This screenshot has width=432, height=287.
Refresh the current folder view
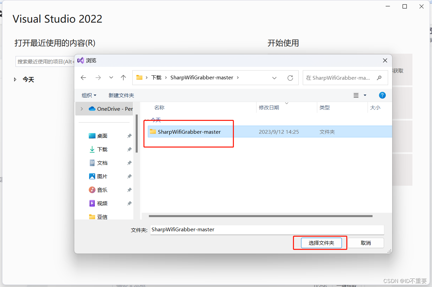point(290,78)
